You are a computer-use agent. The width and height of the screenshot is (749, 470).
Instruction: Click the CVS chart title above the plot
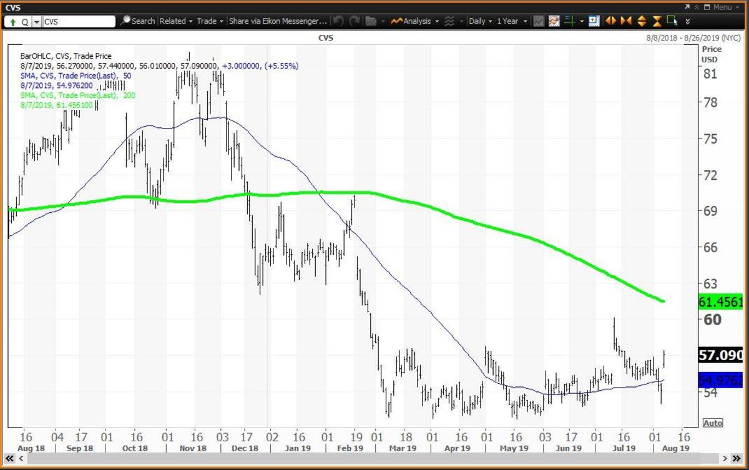pos(326,39)
